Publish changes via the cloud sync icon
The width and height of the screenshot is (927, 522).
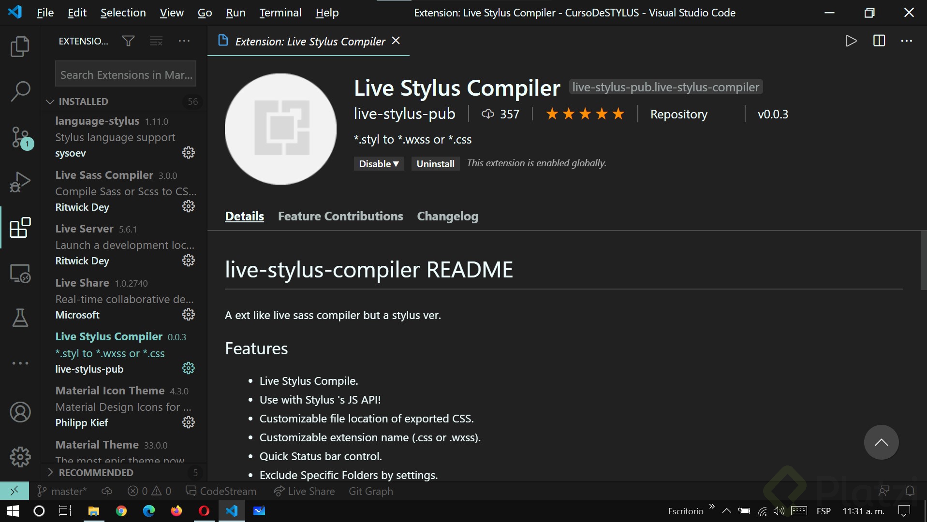(x=107, y=491)
